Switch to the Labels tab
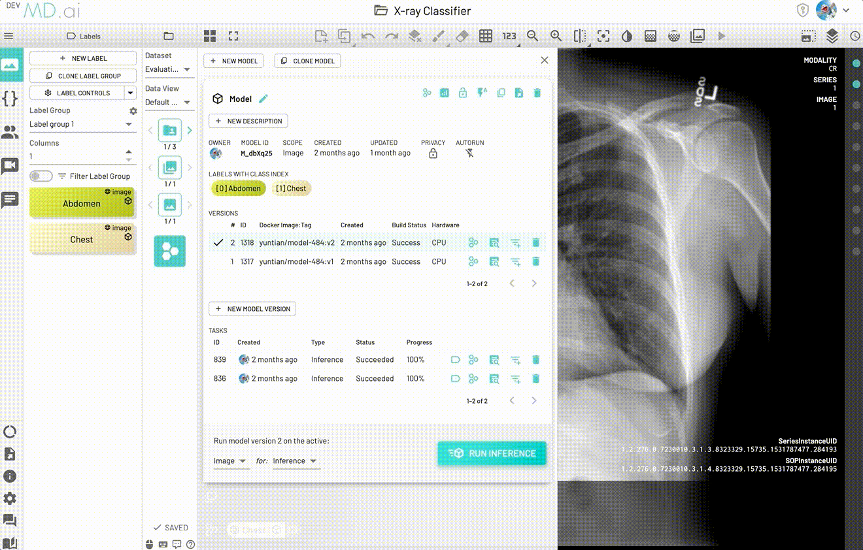 click(84, 36)
